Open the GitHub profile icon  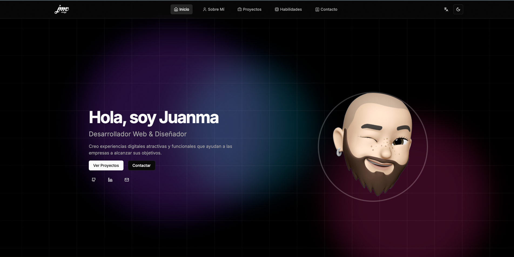click(94, 180)
